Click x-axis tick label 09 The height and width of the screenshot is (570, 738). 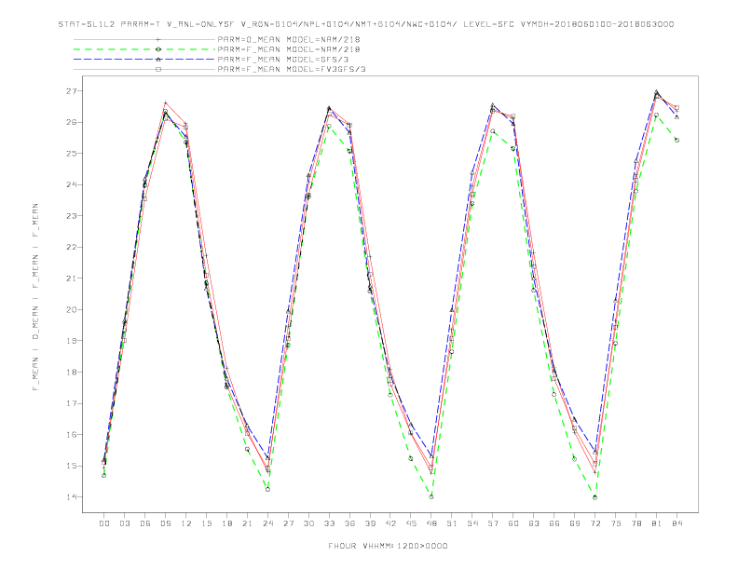165,523
